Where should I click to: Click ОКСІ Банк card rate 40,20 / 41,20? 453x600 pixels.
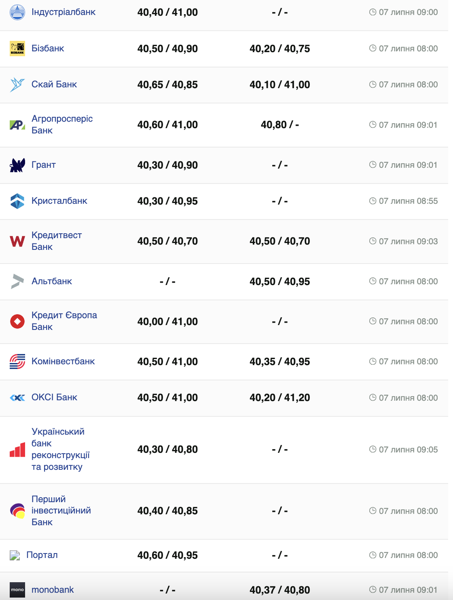click(x=279, y=398)
